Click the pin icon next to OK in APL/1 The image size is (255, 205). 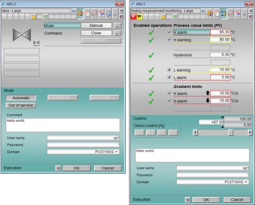187,199
